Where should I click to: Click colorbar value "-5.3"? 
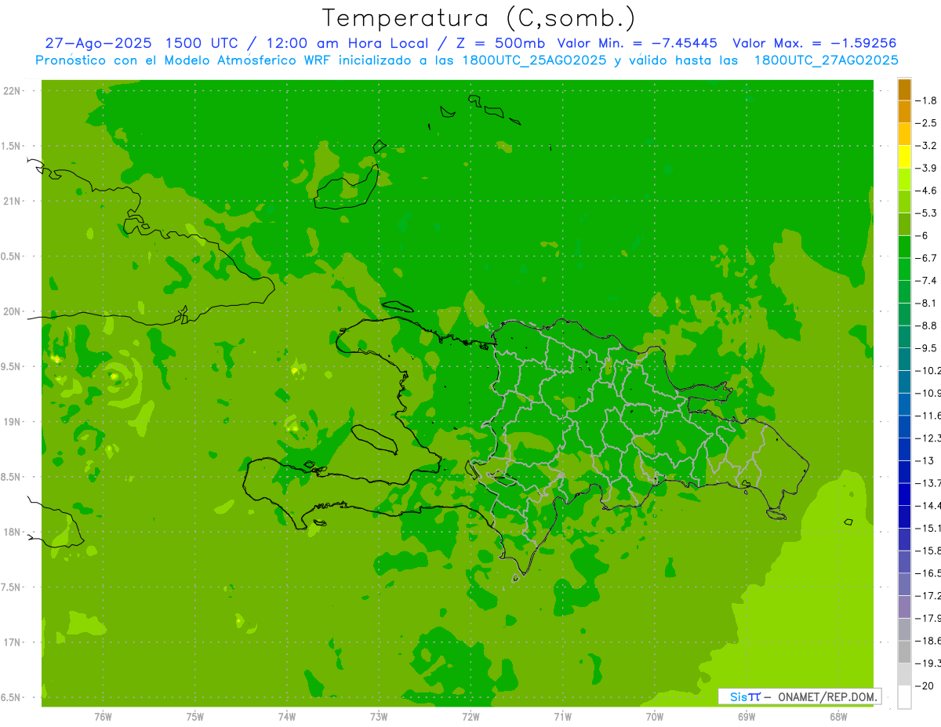point(926,213)
